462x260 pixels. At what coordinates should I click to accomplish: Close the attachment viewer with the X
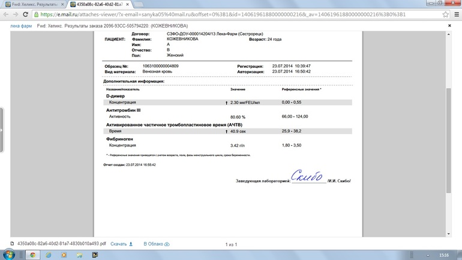tap(449, 26)
